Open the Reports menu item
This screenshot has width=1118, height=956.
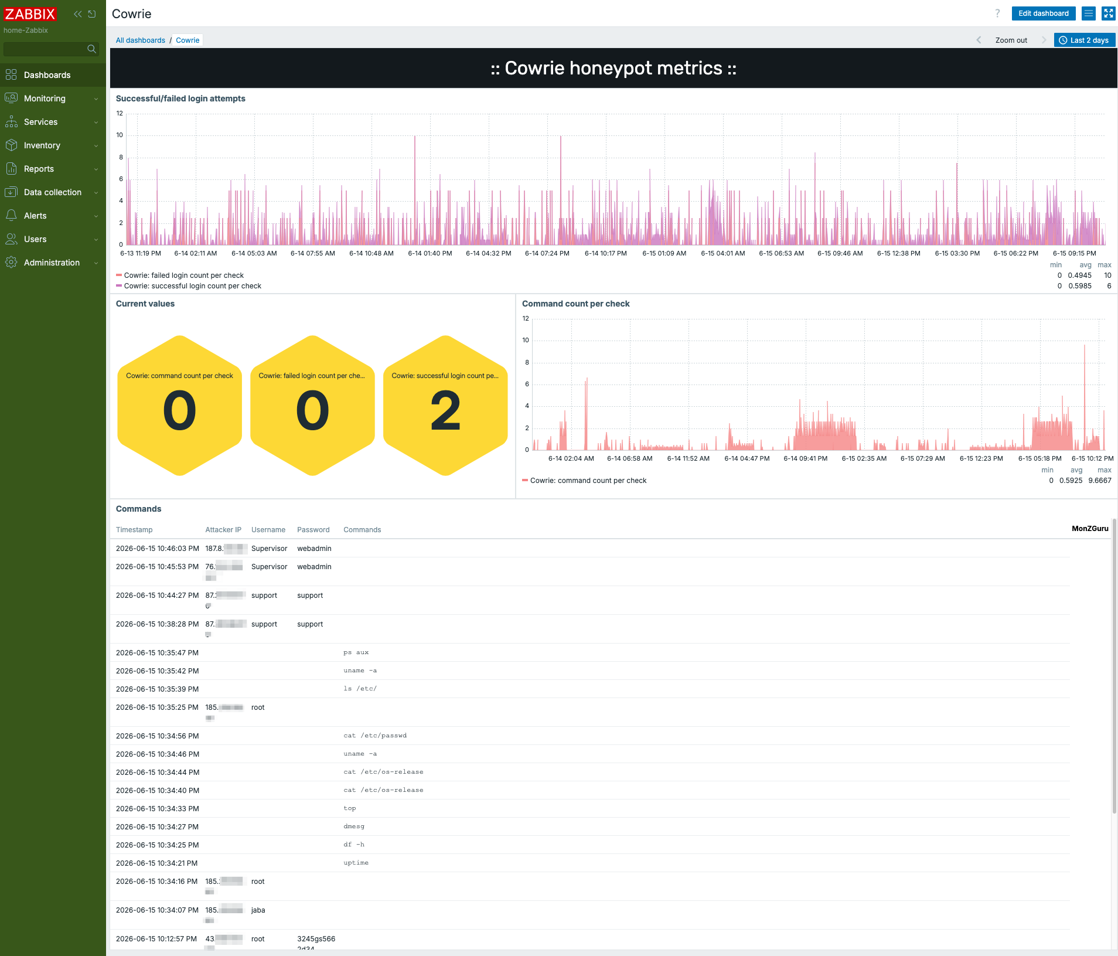tap(53, 169)
